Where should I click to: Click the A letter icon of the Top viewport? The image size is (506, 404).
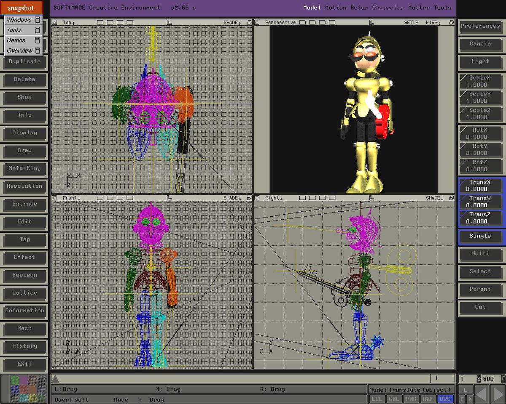[x=54, y=22]
